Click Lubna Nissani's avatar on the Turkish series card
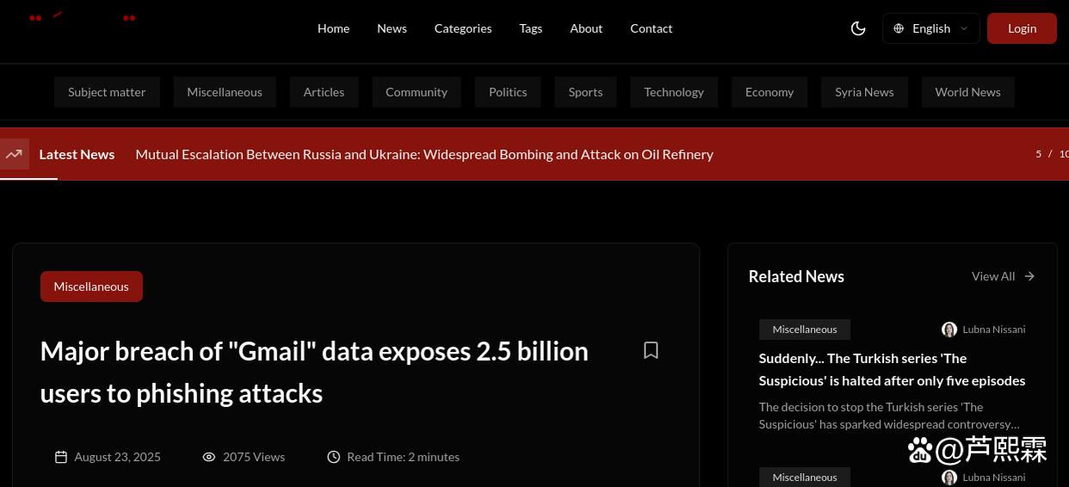 tap(949, 330)
